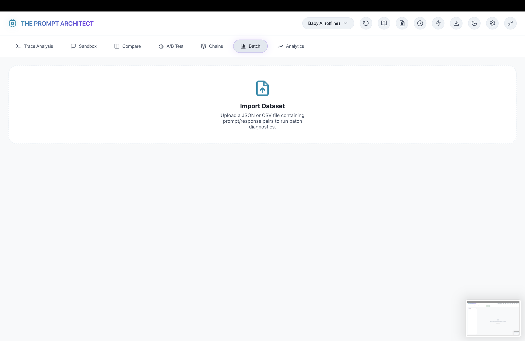
Task: Select the Batch tab
Action: pyautogui.click(x=250, y=46)
